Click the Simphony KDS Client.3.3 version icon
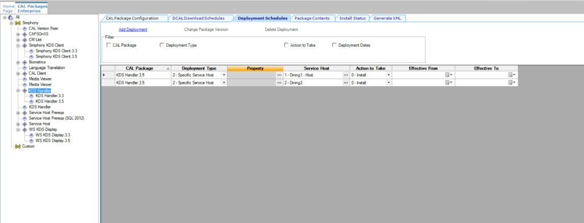The image size is (584, 223). coord(31,51)
